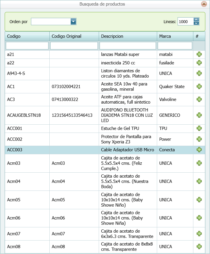210x254 pixels.
Task: Decrease the Lineas value with down arrow
Action: point(196,23)
